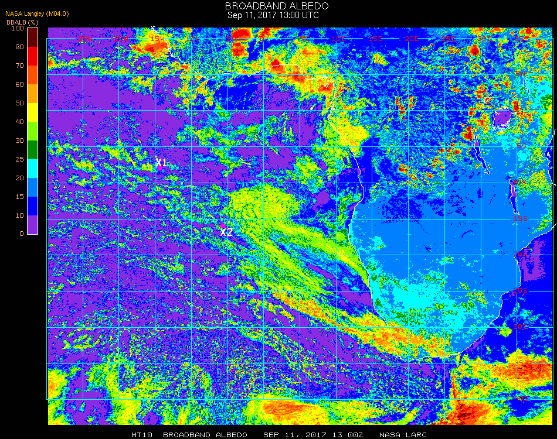Click 'SEP 11, 2017' in the bottom caption
This screenshot has width=557, height=439.
point(296,435)
